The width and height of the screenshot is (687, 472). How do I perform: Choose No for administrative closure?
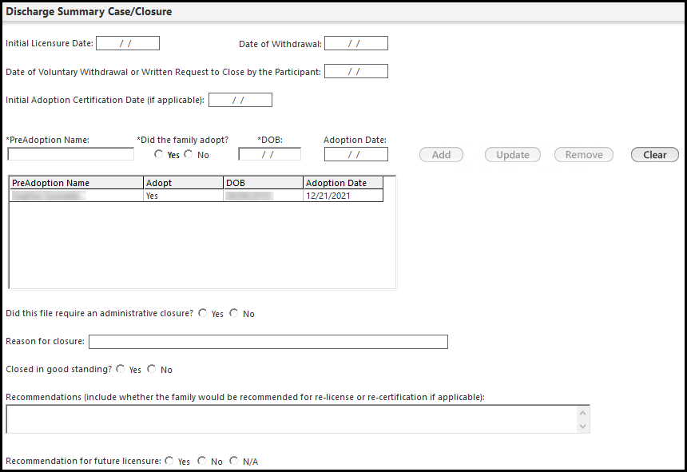point(234,314)
